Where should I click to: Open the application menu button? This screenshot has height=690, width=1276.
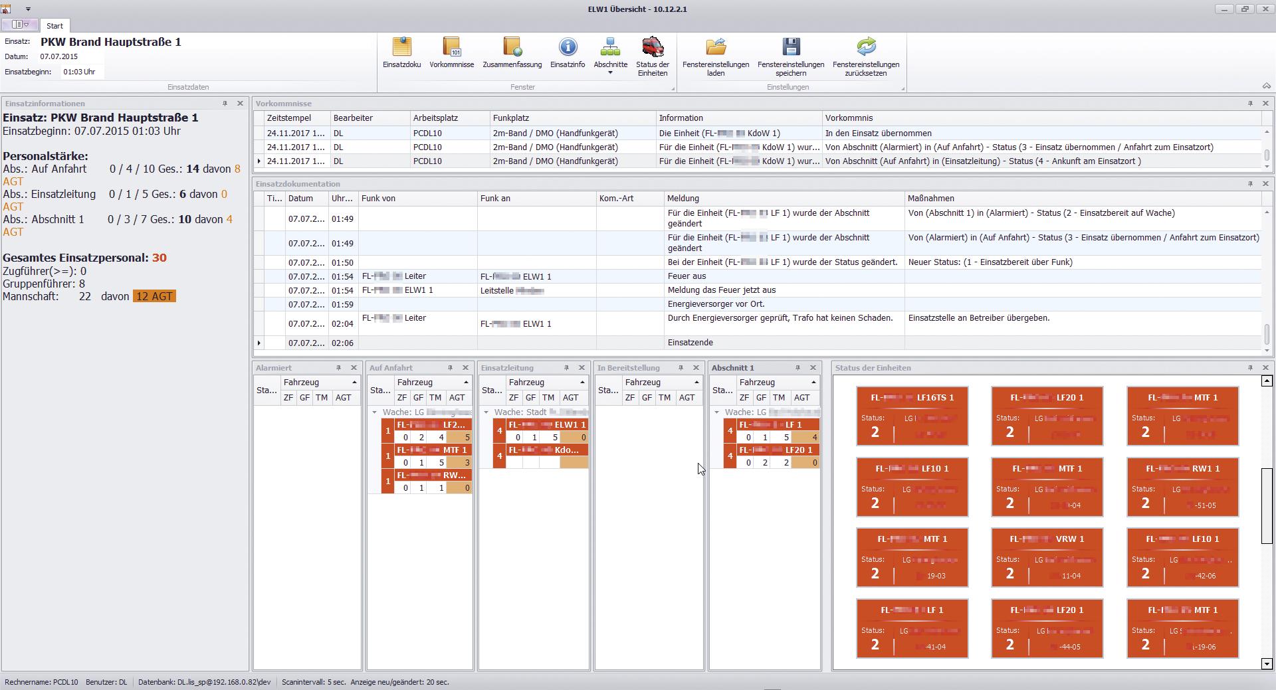[x=21, y=25]
